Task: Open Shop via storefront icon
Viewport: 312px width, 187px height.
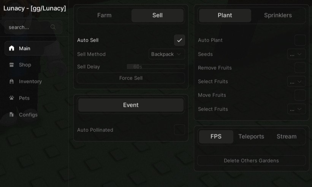Action: 11,65
